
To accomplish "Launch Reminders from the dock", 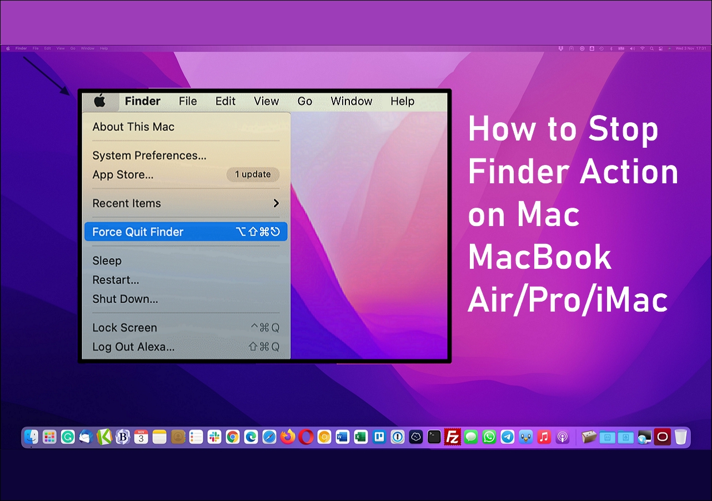I will 196,437.
